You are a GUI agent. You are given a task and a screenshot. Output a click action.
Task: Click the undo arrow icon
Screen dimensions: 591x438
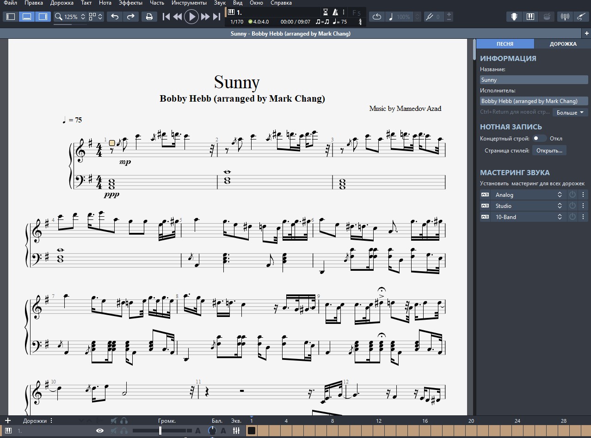[115, 17]
